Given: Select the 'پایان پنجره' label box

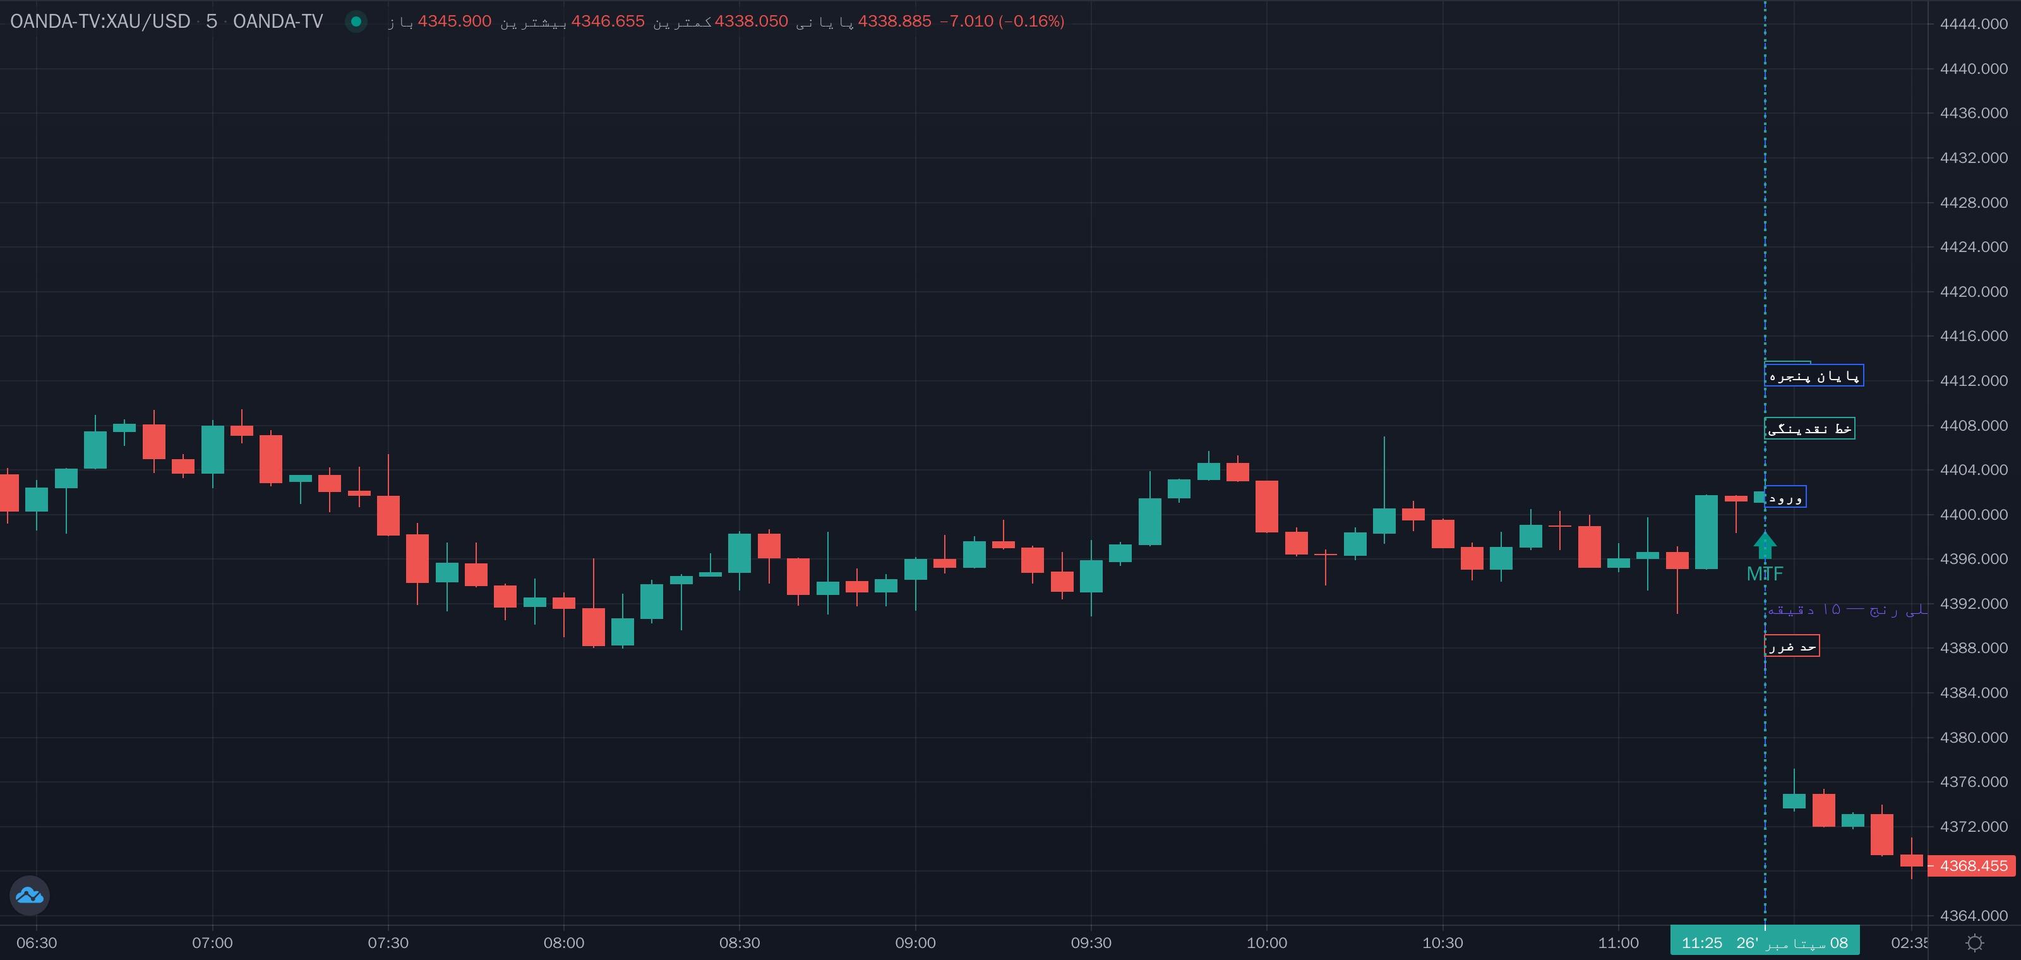Looking at the screenshot, I should tap(1814, 376).
